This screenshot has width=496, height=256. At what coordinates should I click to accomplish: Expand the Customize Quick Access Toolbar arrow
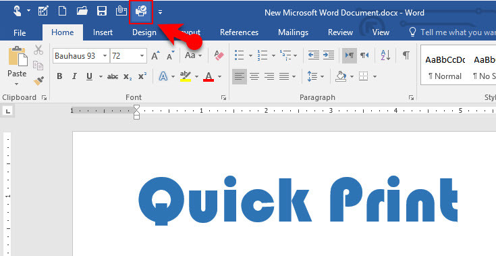pyautogui.click(x=161, y=12)
